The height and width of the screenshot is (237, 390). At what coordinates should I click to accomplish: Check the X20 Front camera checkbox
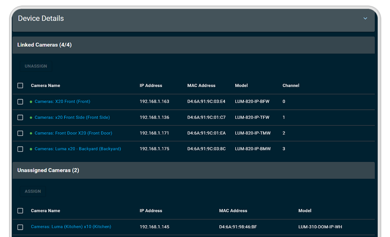20,102
